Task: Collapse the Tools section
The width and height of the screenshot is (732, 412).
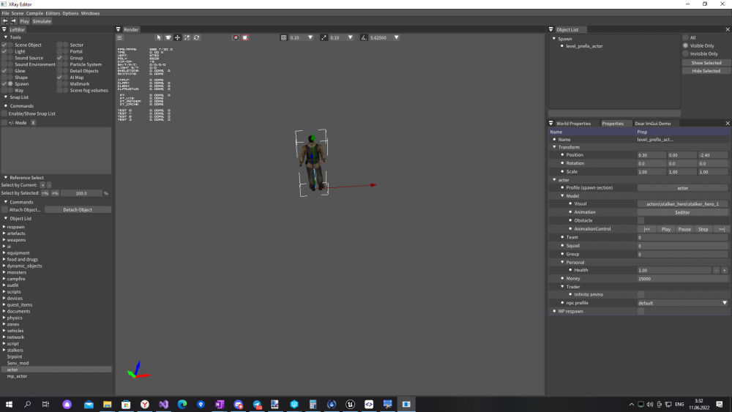Action: coord(6,37)
